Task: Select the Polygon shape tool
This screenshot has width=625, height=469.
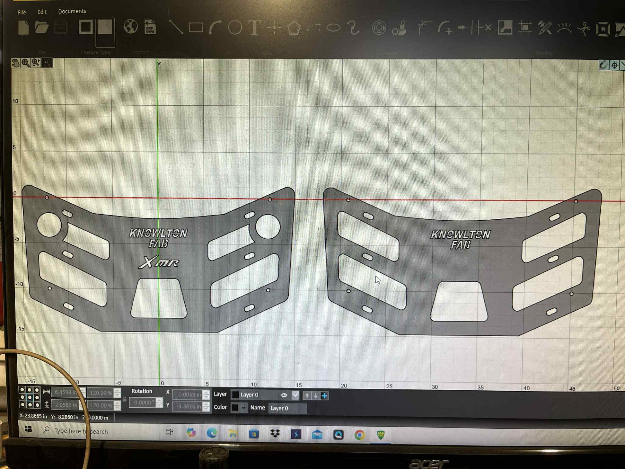Action: tap(294, 28)
